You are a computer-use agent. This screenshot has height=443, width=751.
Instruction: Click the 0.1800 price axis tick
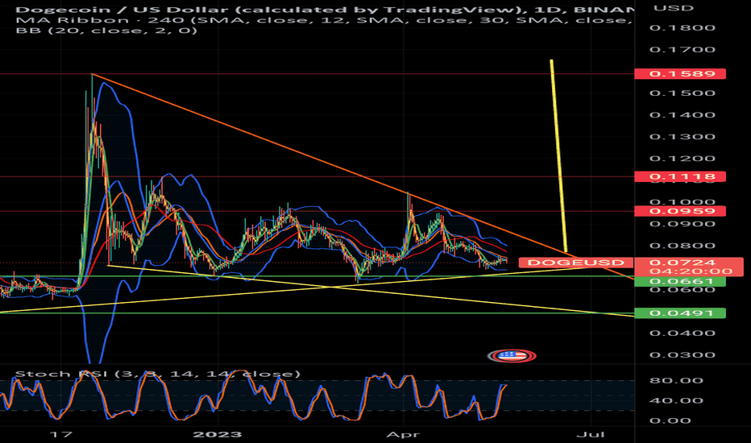682,27
